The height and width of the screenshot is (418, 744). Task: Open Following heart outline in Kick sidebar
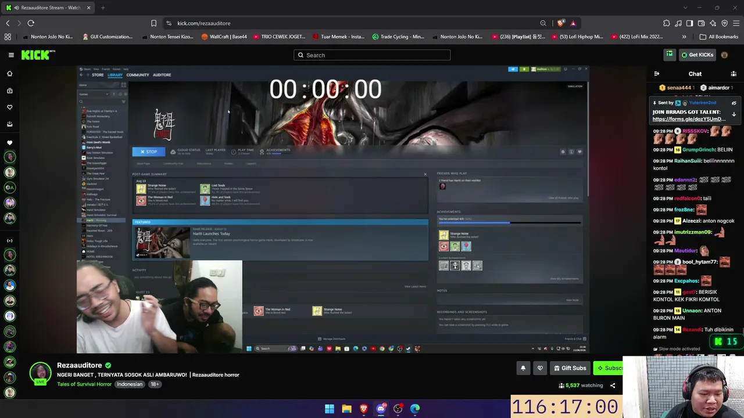[9, 107]
